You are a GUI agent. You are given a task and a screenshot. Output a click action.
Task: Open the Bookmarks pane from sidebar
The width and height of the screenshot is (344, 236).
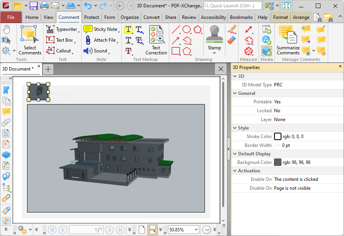[6, 90]
